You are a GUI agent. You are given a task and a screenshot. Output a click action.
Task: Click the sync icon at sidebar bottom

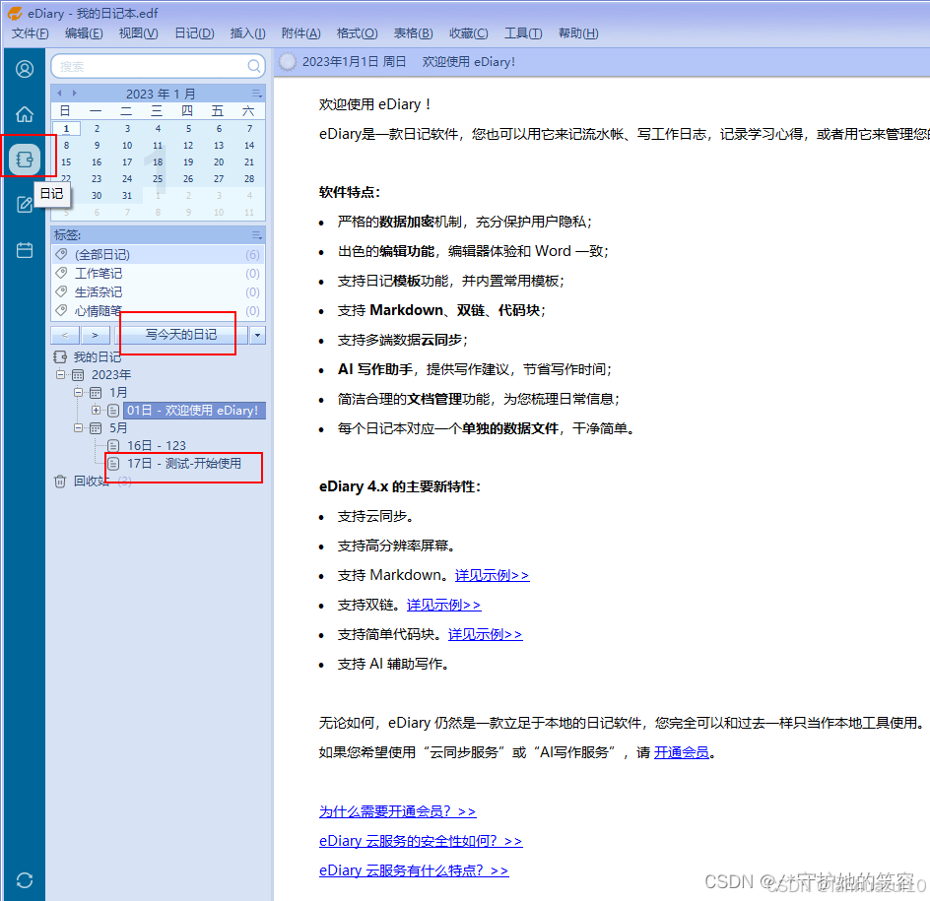tap(25, 880)
